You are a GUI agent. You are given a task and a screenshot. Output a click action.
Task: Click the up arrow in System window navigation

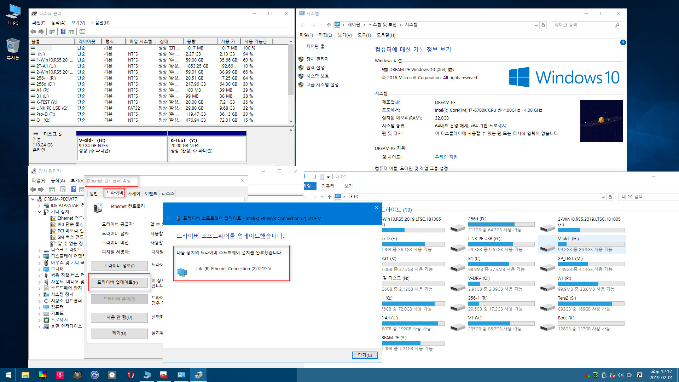coord(329,25)
